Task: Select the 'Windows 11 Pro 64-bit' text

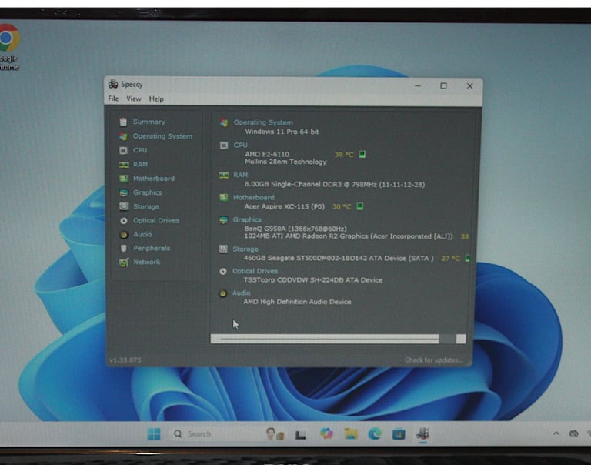Action: tap(282, 132)
